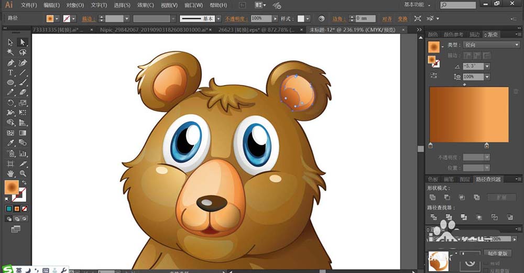Click the Minus Front shape mode icon
The width and height of the screenshot is (524, 273).
pos(447,197)
